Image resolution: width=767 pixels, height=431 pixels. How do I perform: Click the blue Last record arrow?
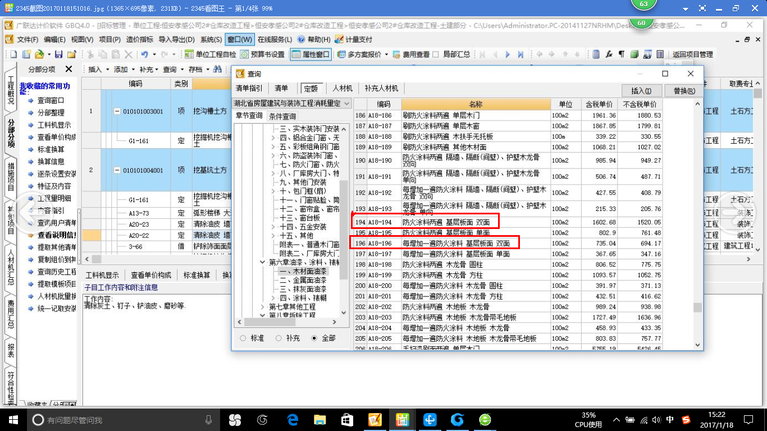(x=521, y=54)
